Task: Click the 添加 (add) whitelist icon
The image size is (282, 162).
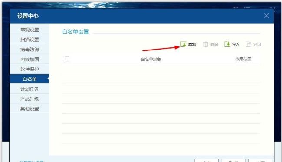Action: (183, 44)
